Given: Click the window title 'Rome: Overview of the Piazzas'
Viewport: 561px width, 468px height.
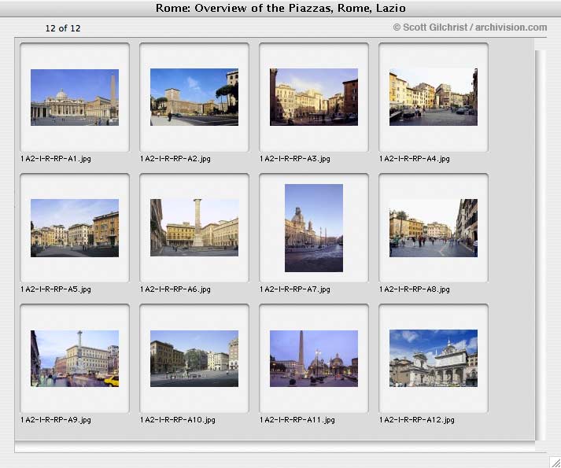Looking at the screenshot, I should tap(280, 8).
